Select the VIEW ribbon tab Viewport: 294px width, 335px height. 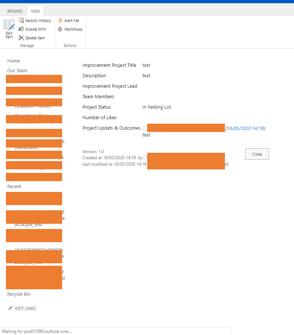35,11
